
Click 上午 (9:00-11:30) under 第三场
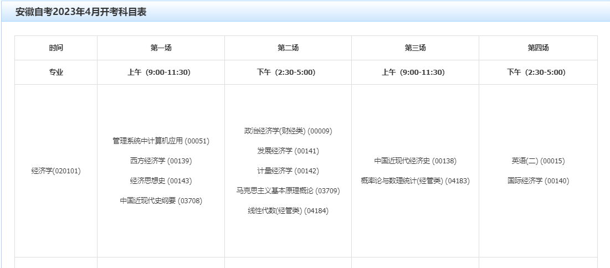[413, 73]
